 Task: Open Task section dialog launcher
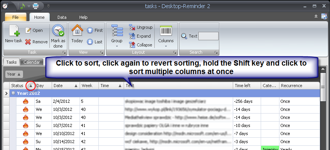64,52
